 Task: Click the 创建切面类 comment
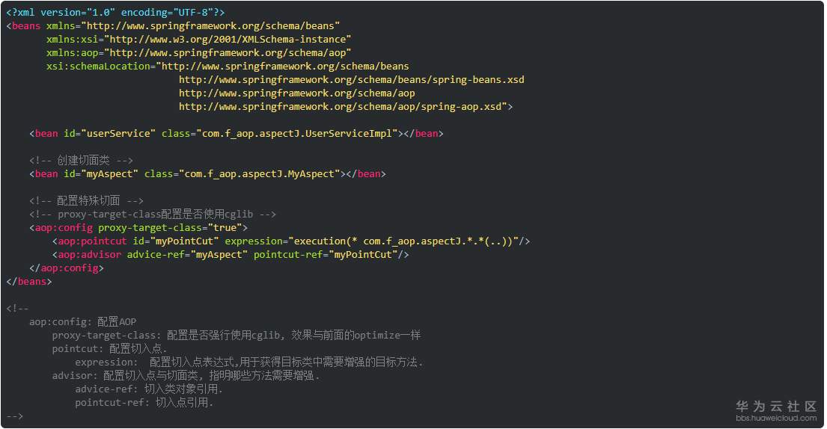coord(81,160)
